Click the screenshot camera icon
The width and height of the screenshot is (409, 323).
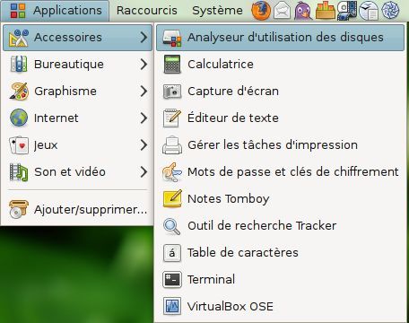coord(172,92)
